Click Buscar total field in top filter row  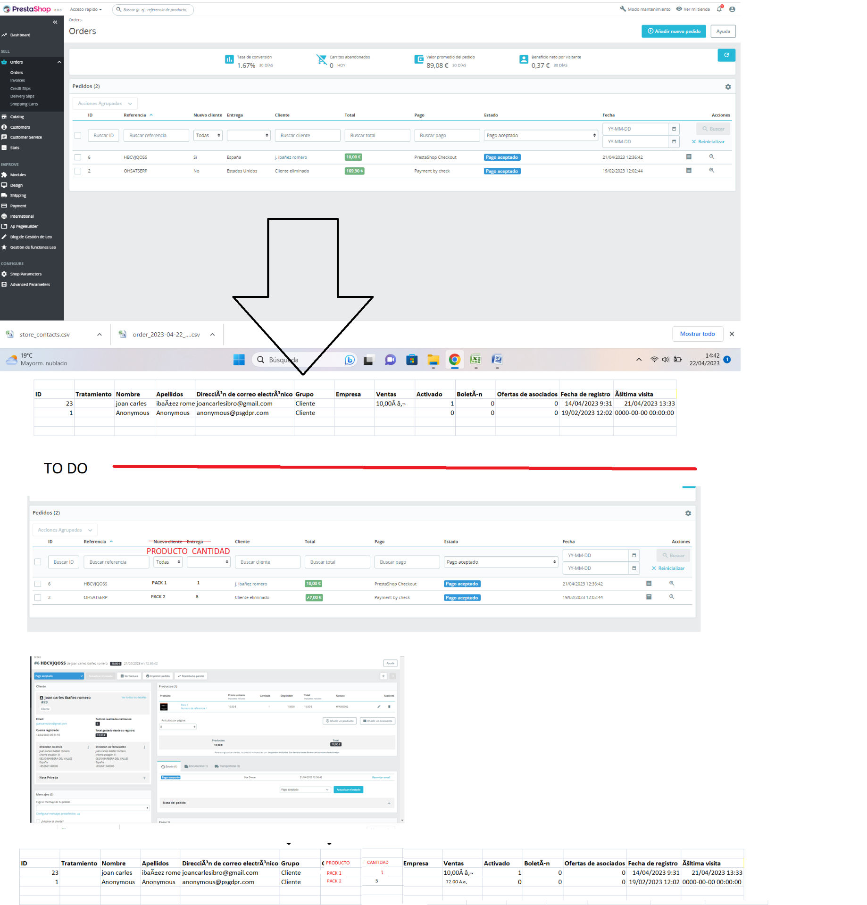[377, 135]
